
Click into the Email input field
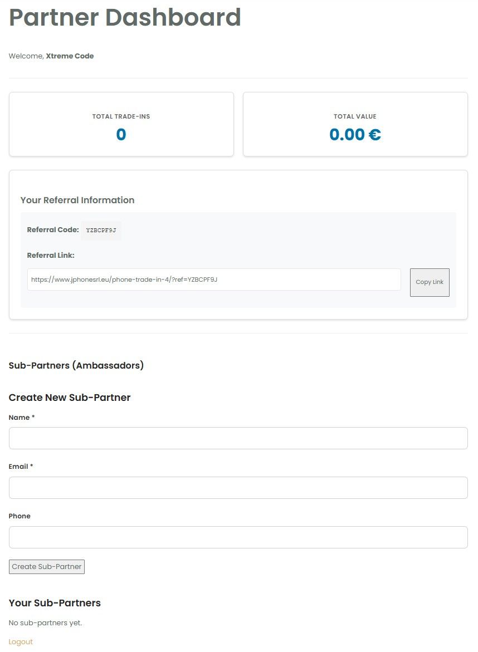pos(238,488)
